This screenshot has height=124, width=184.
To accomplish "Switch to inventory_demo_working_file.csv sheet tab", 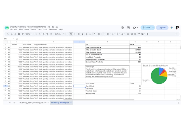I will pos(33,103).
